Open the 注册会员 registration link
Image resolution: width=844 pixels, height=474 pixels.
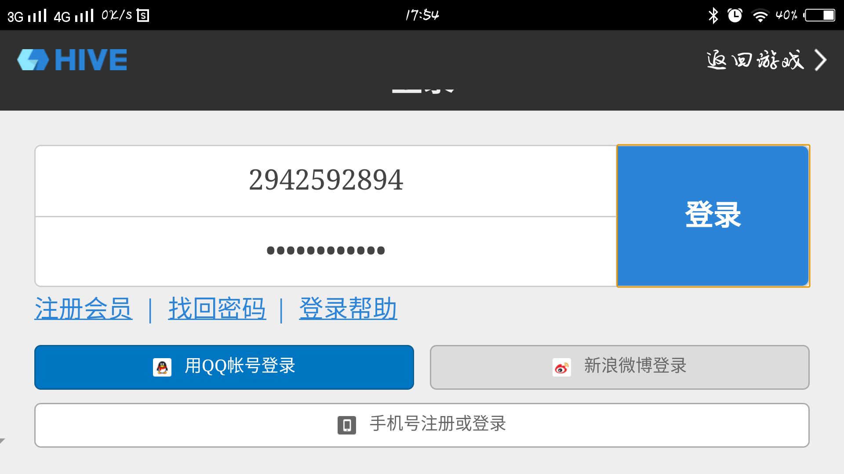click(x=84, y=309)
